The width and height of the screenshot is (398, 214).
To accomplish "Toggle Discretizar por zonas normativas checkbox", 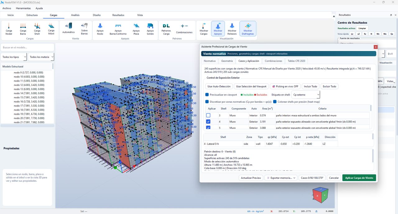I will click(207, 102).
